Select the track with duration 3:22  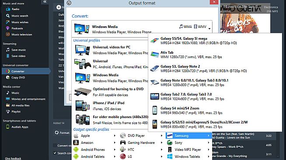[244, 136]
